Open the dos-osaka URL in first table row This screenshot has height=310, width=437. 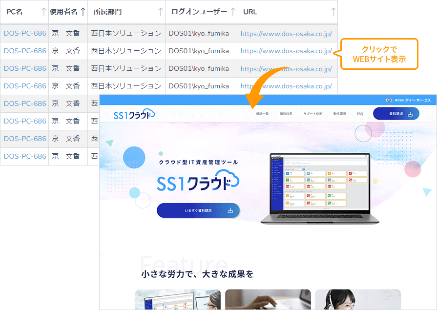pos(286,34)
